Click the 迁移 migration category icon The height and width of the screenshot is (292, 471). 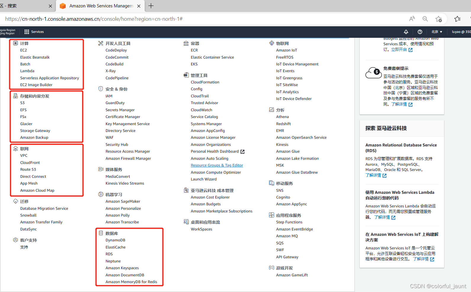(x=15, y=201)
